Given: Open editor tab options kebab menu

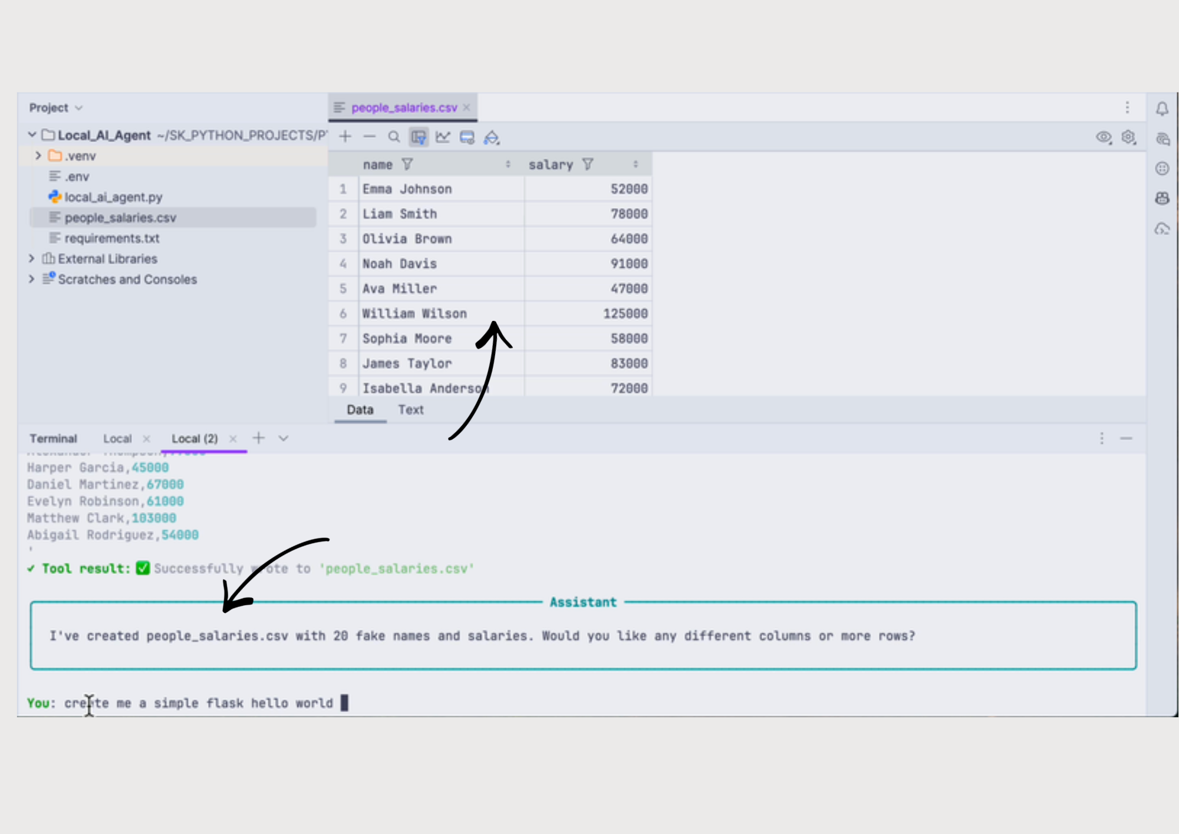Looking at the screenshot, I should click(1127, 107).
